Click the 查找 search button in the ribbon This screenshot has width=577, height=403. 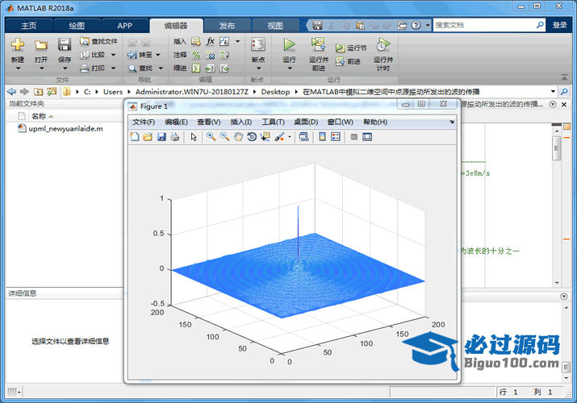click(140, 68)
